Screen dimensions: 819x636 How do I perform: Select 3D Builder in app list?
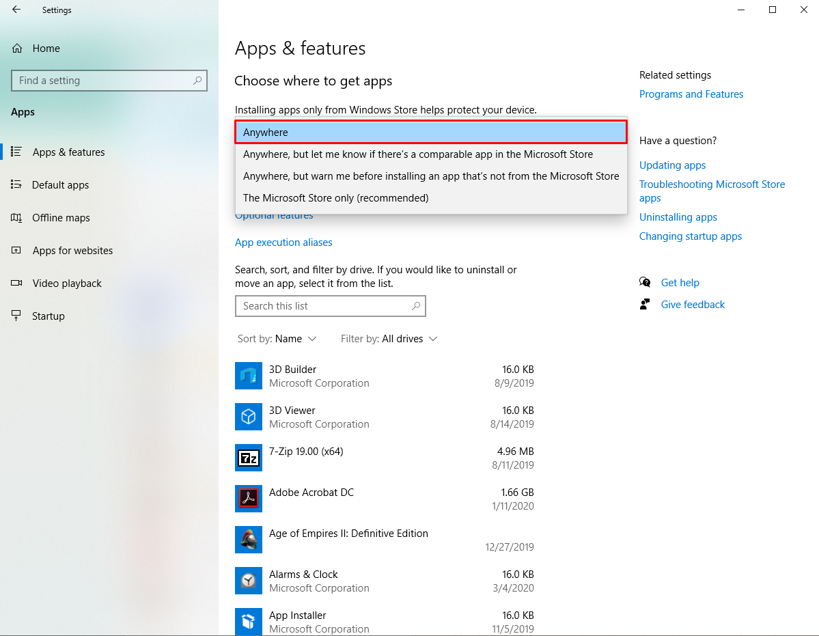[x=385, y=376]
